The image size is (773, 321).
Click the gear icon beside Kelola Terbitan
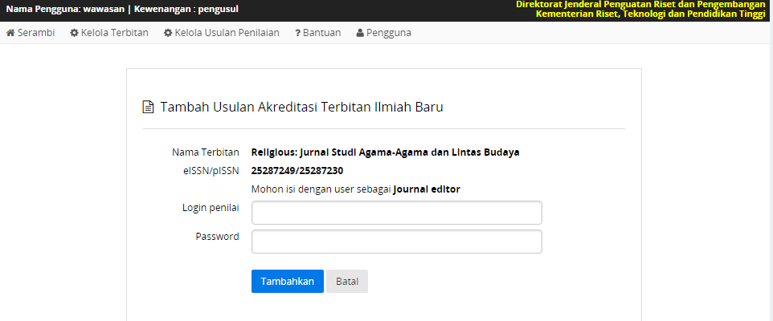pyautogui.click(x=74, y=33)
